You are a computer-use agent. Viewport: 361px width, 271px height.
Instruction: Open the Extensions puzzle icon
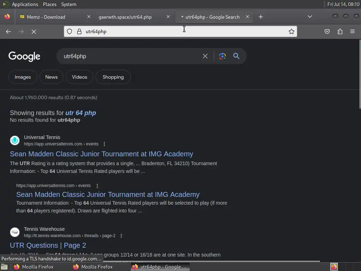340,31
